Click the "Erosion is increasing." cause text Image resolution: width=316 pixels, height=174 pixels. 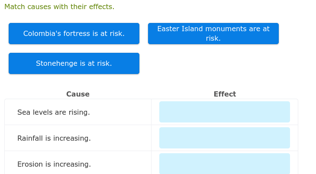[x=54, y=164]
